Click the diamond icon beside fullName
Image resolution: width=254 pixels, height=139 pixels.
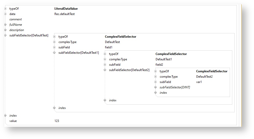pos(5,25)
